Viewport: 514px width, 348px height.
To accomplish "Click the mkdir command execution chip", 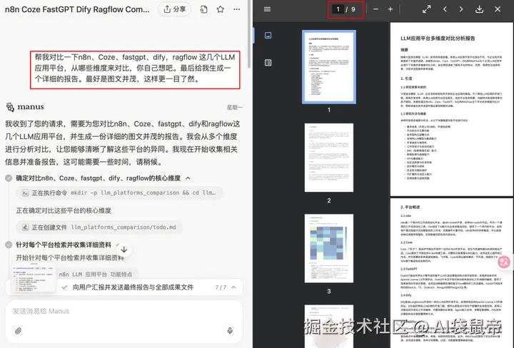I will click(119, 193).
